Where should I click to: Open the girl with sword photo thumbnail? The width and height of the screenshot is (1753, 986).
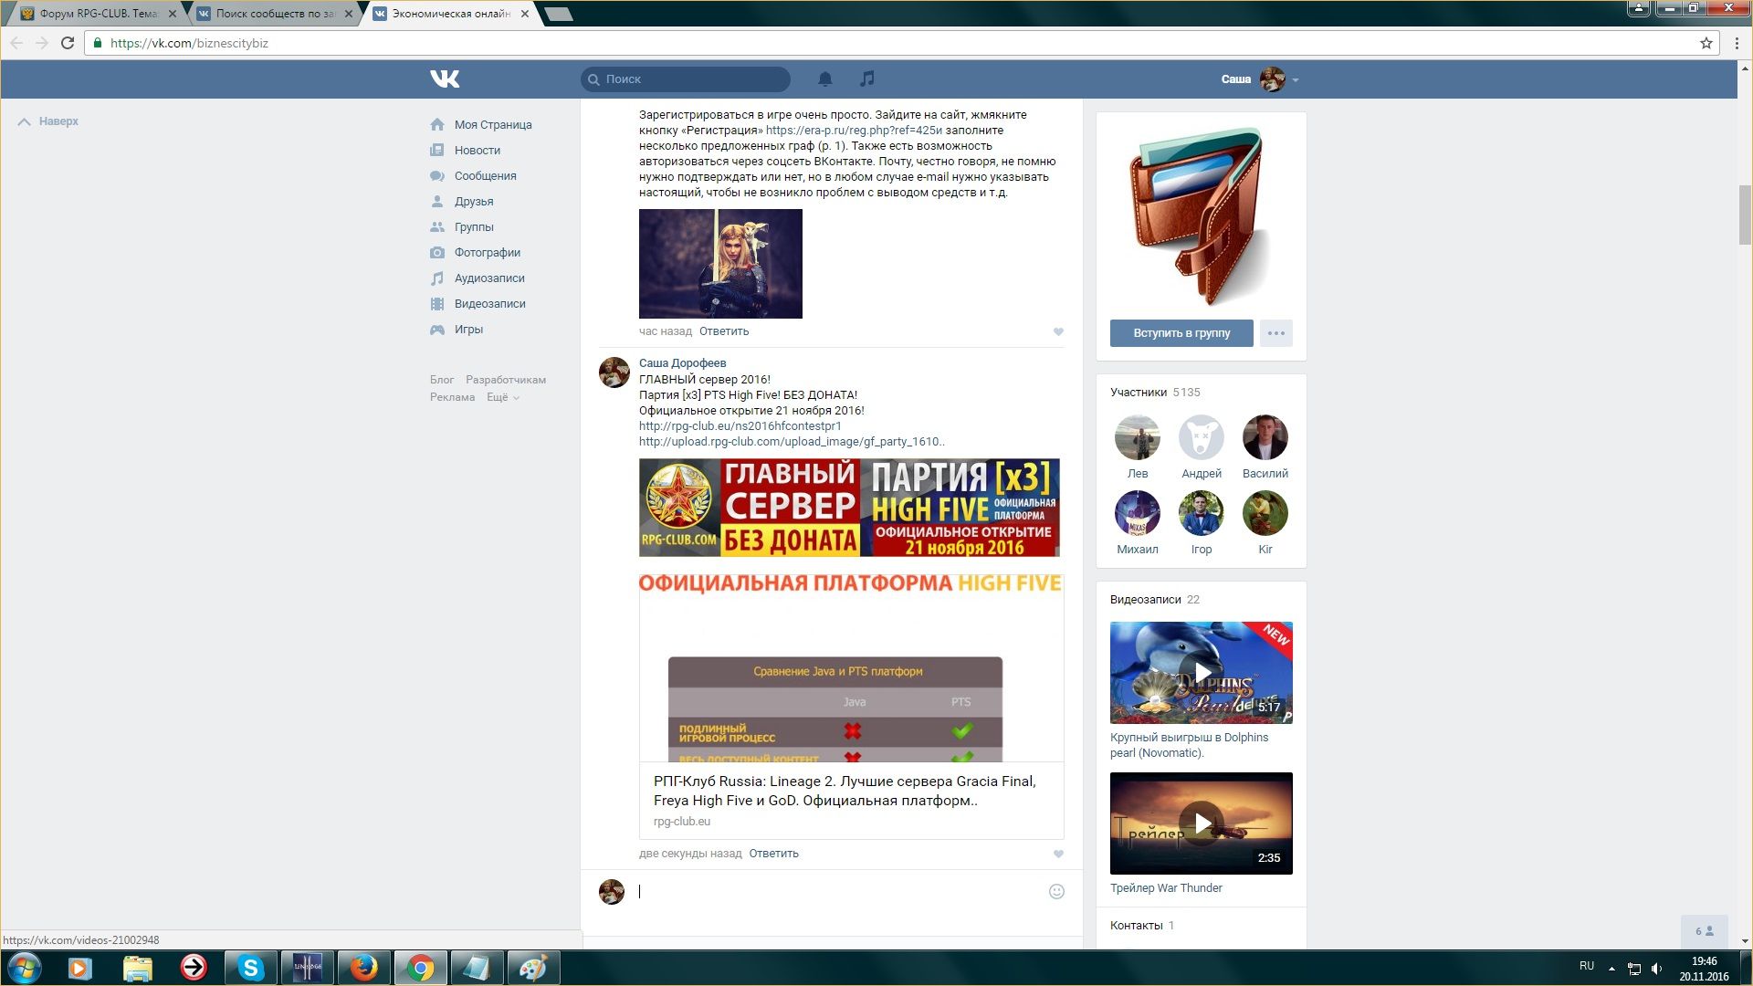pyautogui.click(x=720, y=264)
